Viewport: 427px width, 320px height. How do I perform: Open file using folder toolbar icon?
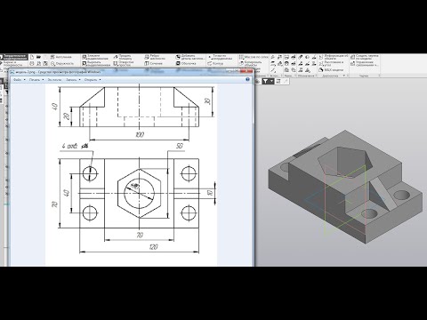[x=38, y=57]
